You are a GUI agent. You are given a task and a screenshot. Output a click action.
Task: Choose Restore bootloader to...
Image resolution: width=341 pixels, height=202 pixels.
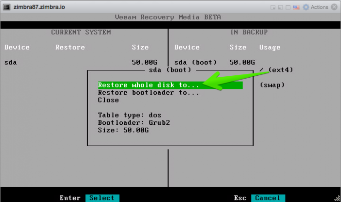coord(148,93)
